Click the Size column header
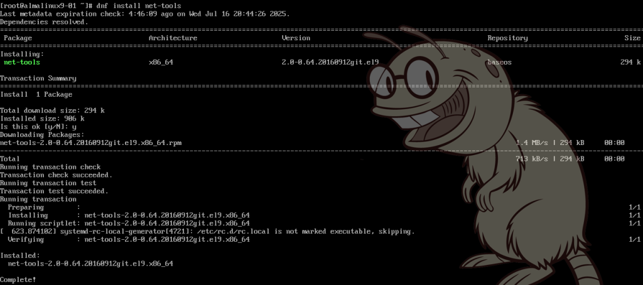The height and width of the screenshot is (285, 643). point(633,38)
